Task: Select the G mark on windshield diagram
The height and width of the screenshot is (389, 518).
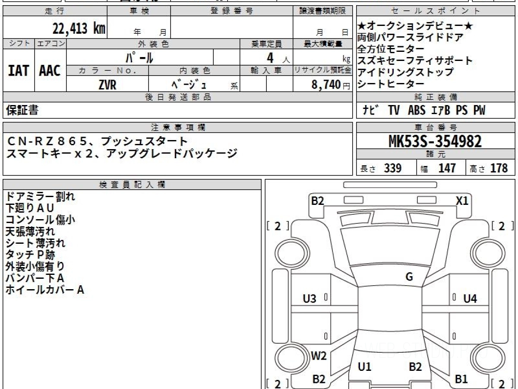Action: pos(409,277)
